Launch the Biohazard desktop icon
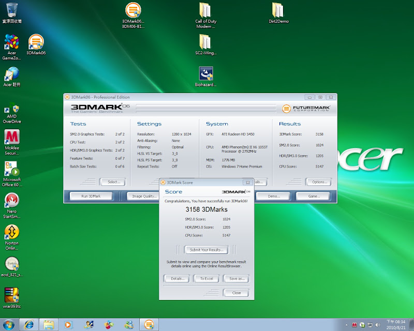414x331 pixels. coord(205,77)
